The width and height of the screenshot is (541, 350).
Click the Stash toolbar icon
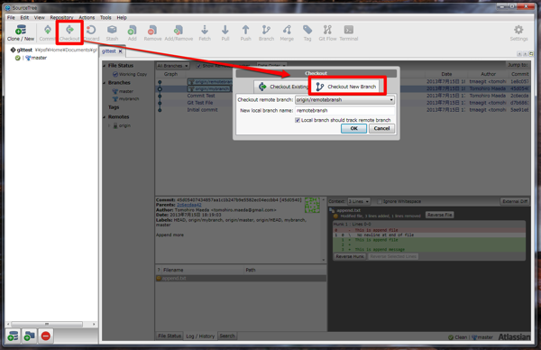(x=112, y=32)
